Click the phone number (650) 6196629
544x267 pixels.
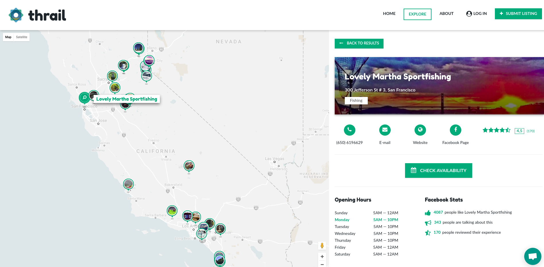tap(349, 143)
